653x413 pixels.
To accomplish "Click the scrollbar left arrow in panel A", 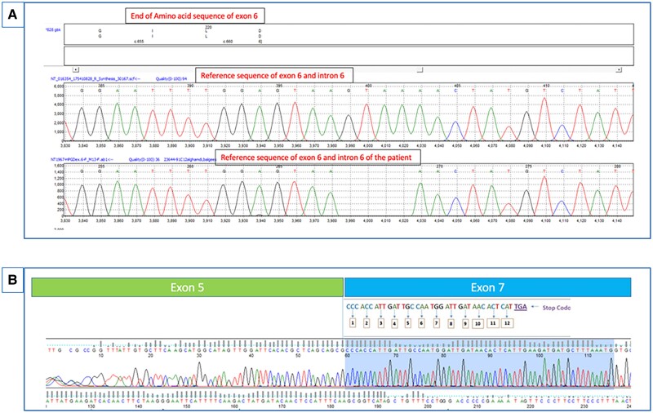I will (x=75, y=70).
